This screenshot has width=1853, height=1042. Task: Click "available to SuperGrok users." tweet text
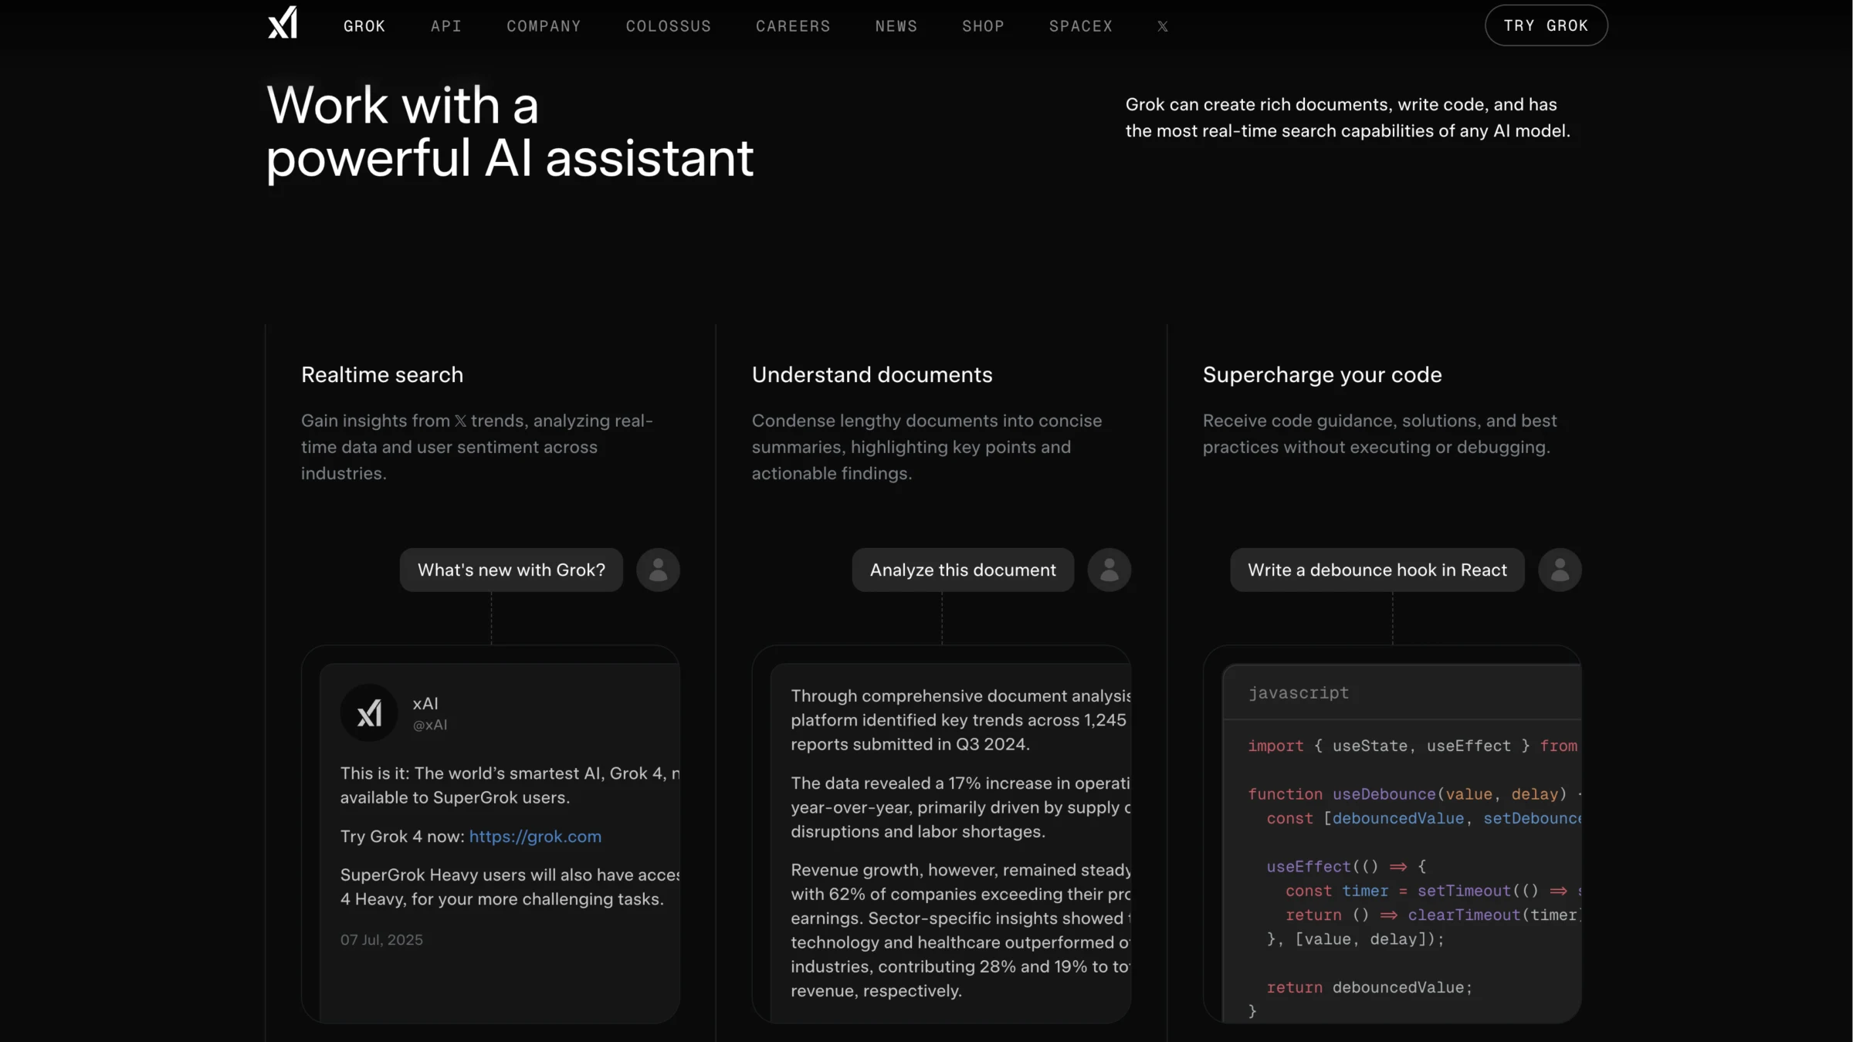pos(455,798)
